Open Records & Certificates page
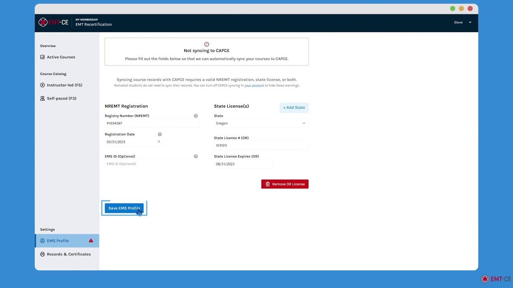The height and width of the screenshot is (288, 513). pos(69,254)
